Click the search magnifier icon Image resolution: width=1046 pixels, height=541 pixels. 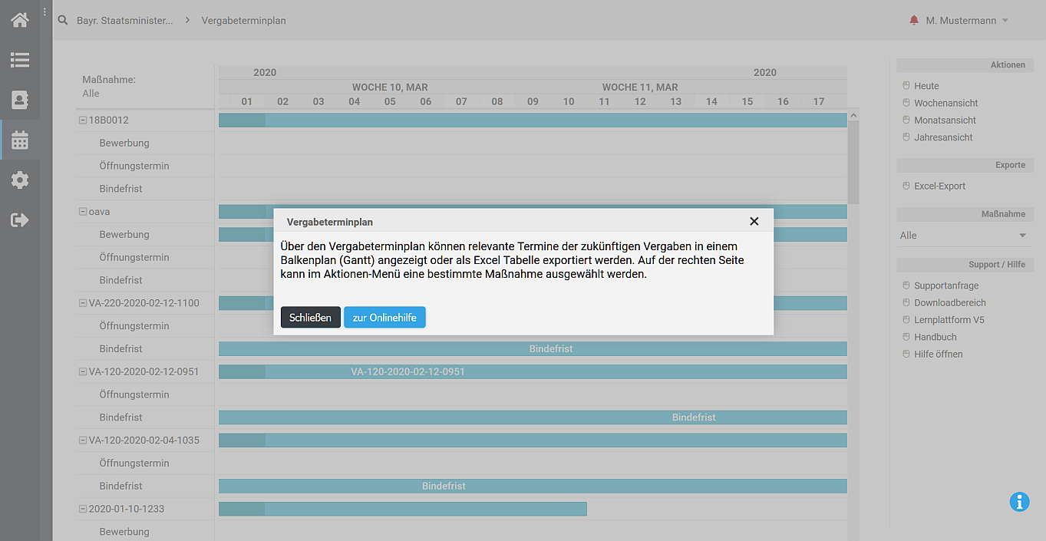[x=63, y=20]
